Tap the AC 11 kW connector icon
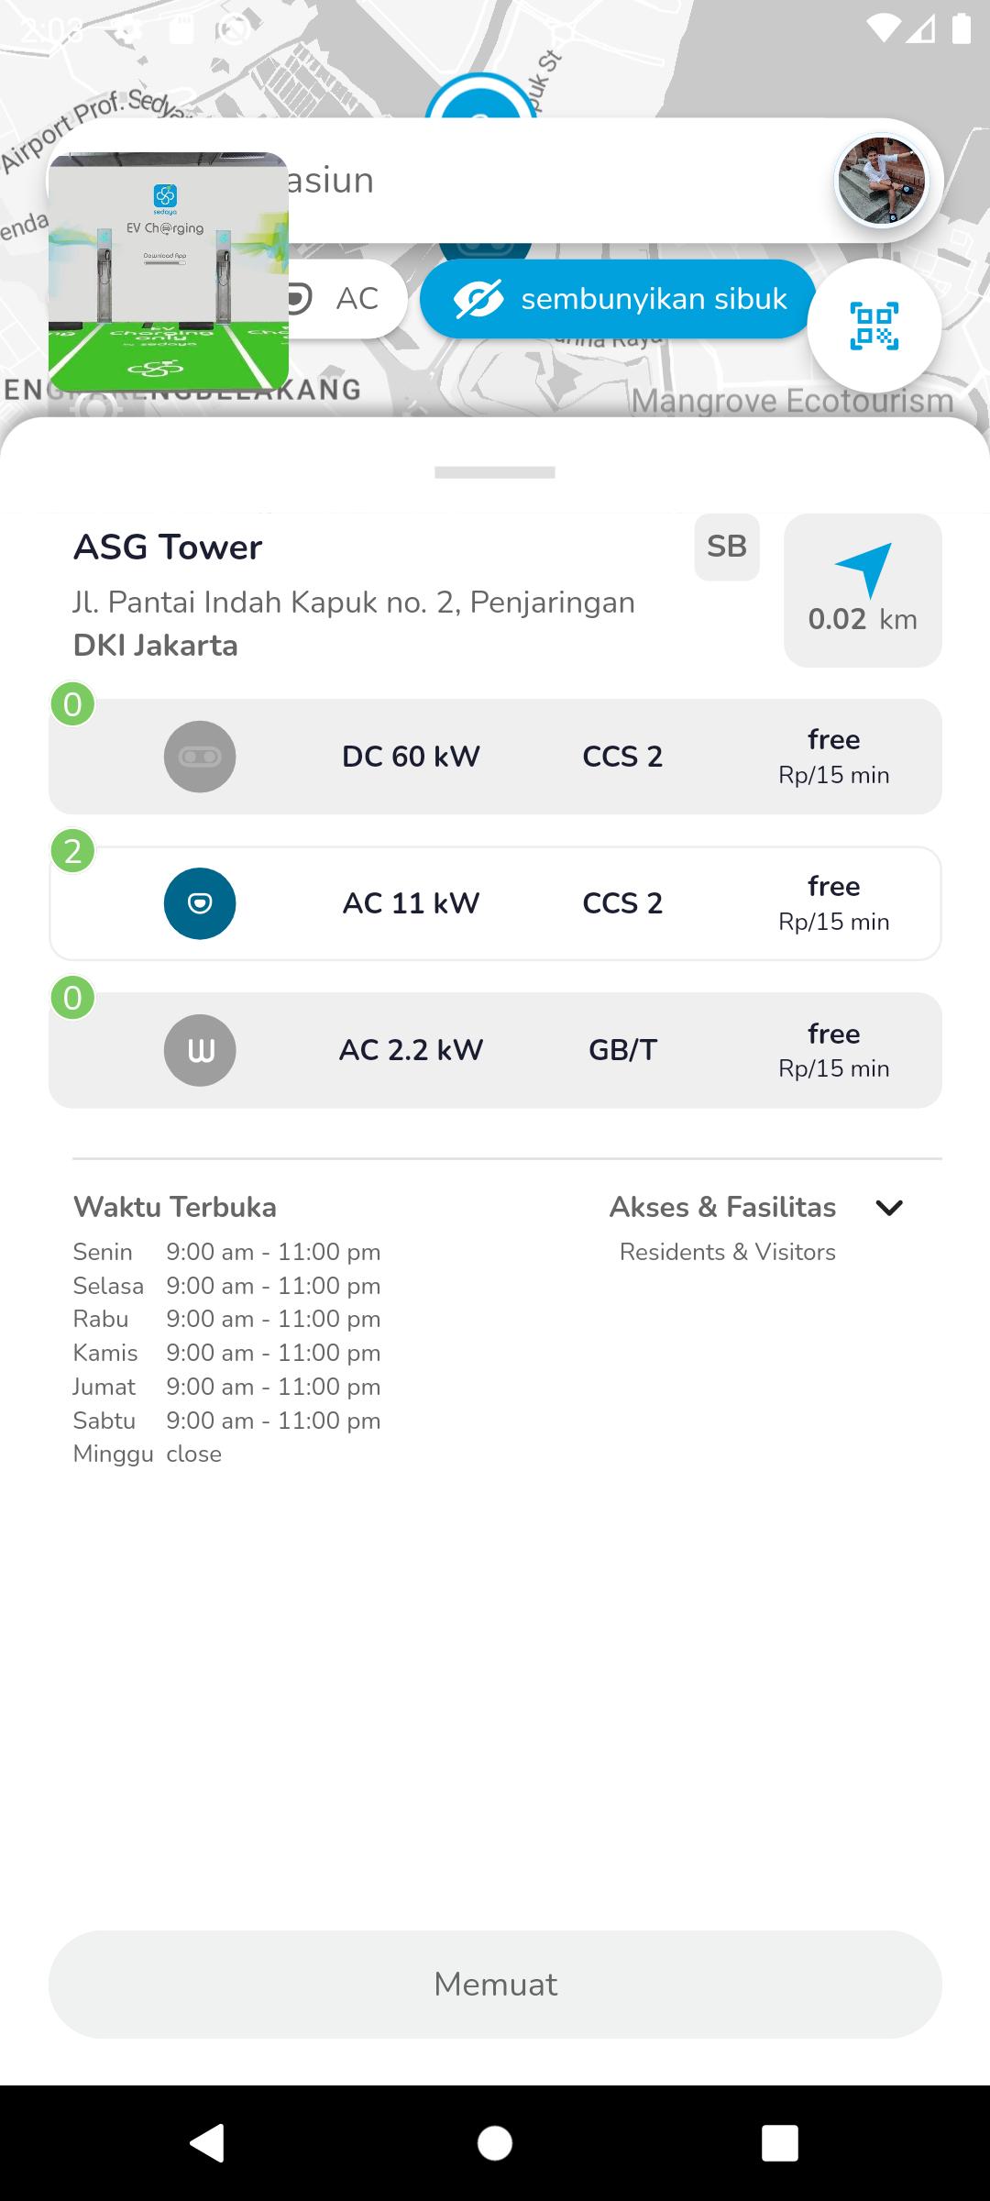Image resolution: width=990 pixels, height=2201 pixels. [200, 903]
